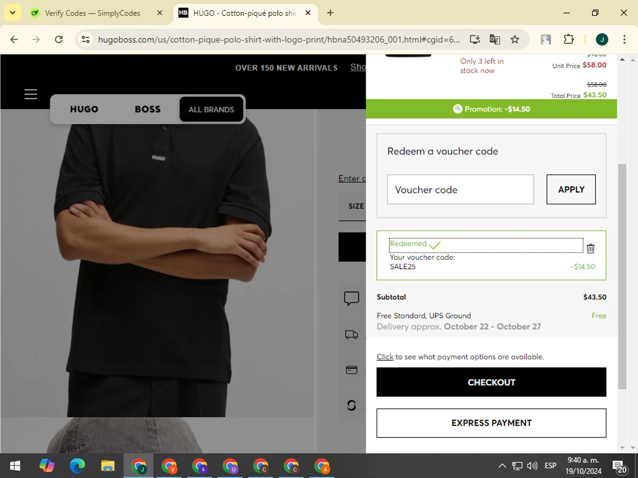Click 'OVER 150 NEW ARRIVALS' banner text

coord(286,68)
